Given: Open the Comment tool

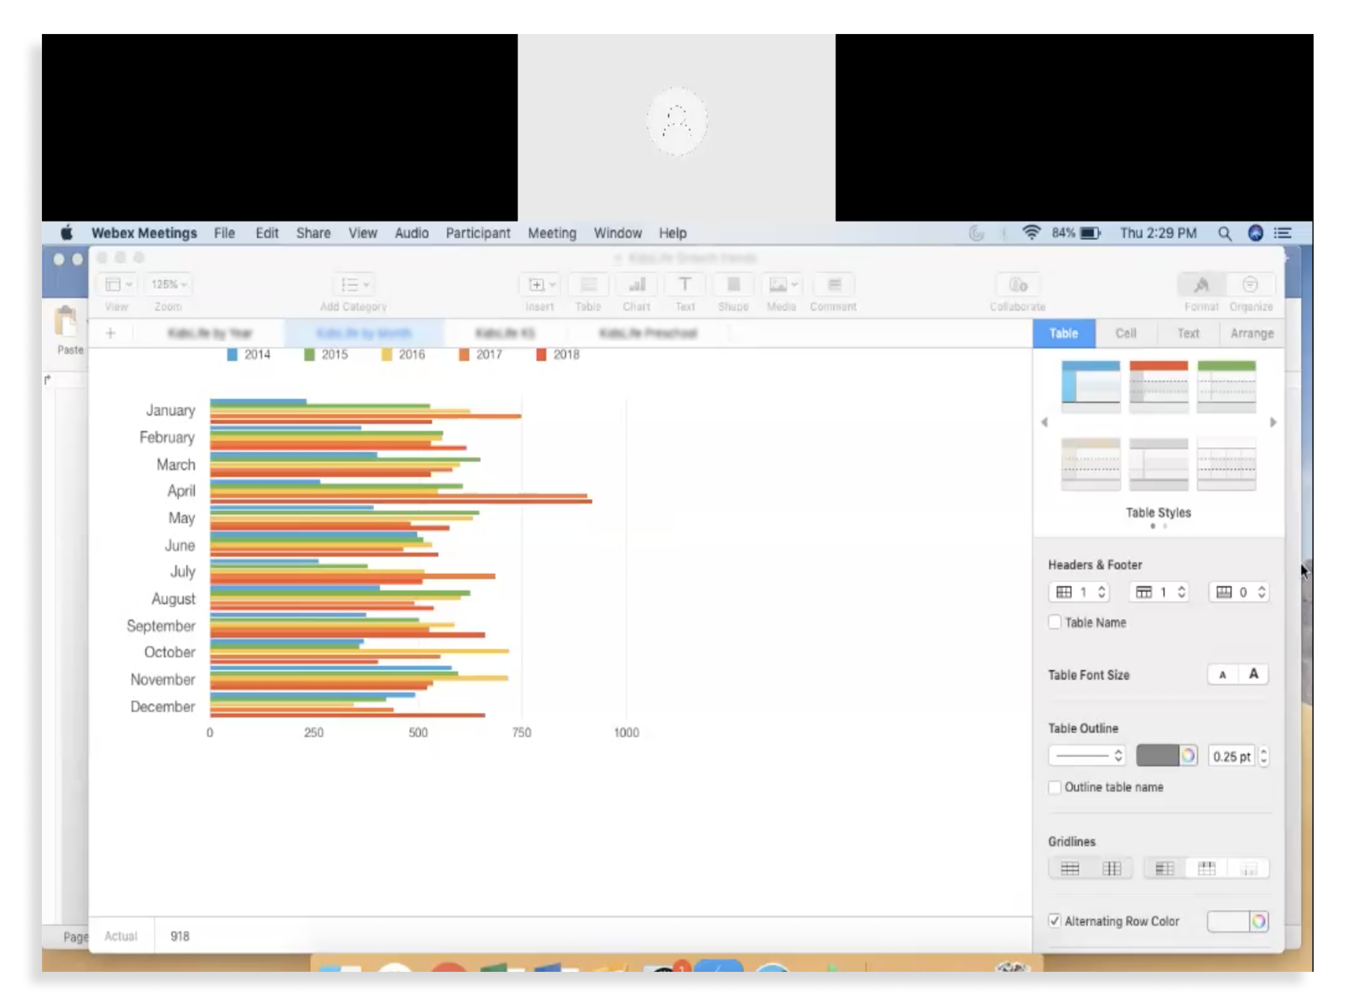Looking at the screenshot, I should tap(834, 285).
